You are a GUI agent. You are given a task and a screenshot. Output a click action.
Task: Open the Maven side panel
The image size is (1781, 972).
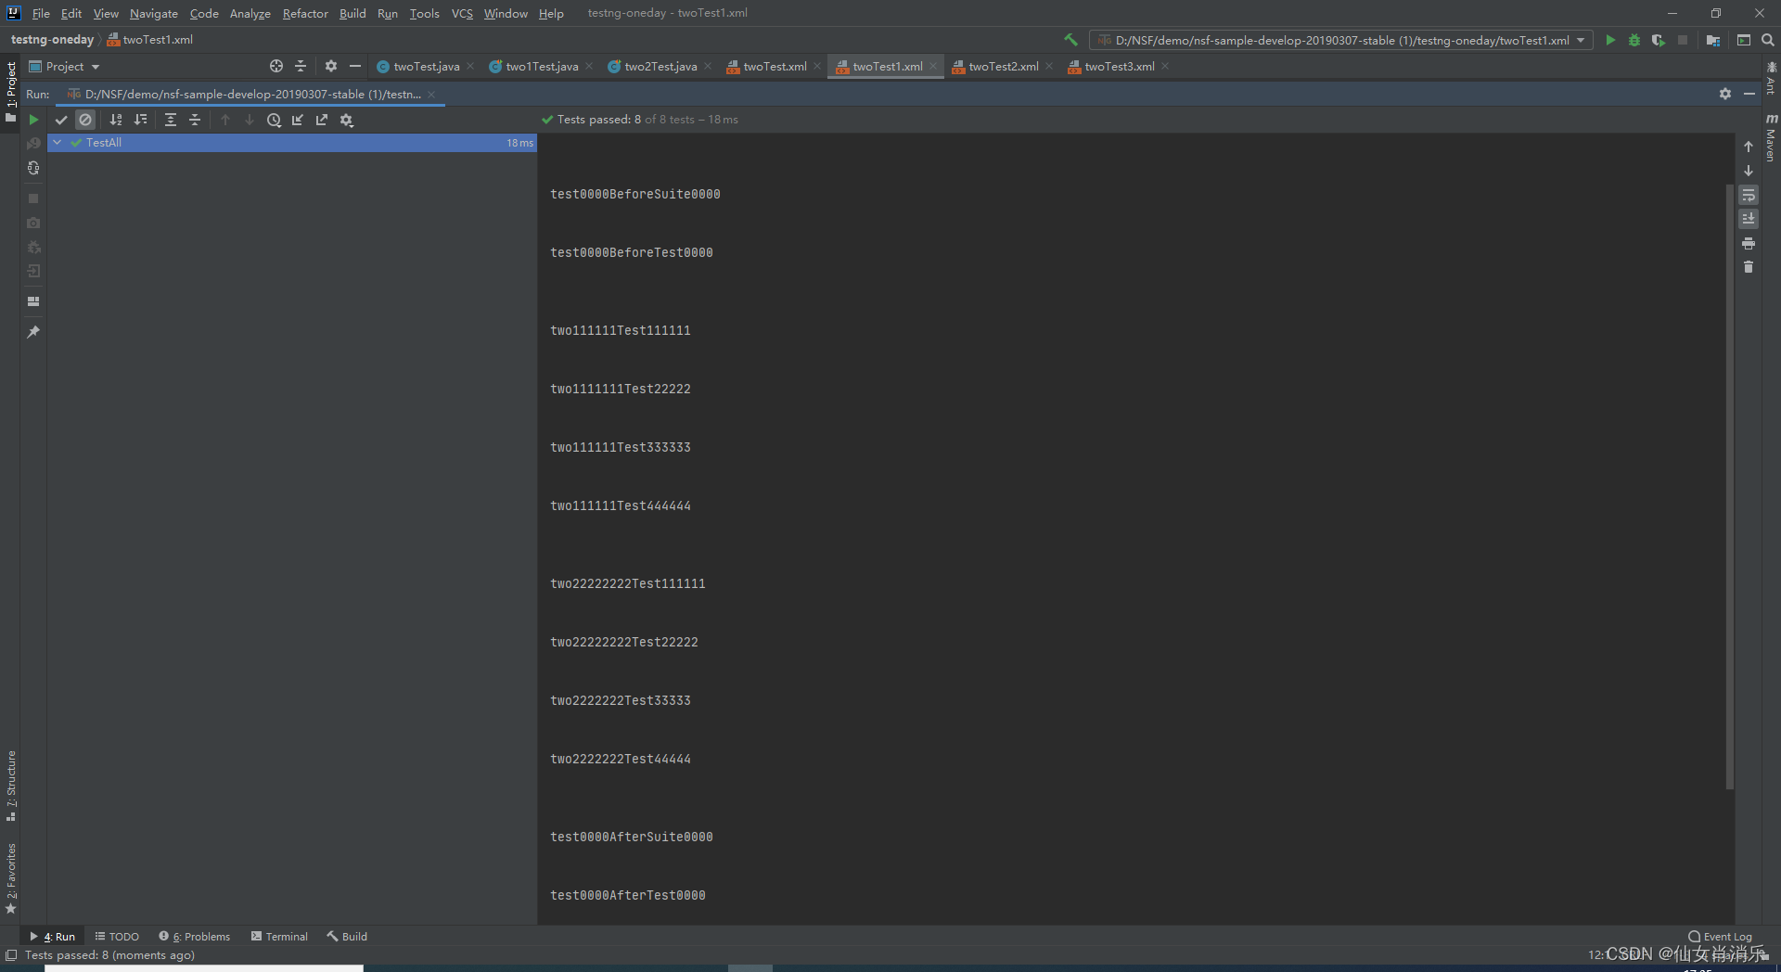1771,138
